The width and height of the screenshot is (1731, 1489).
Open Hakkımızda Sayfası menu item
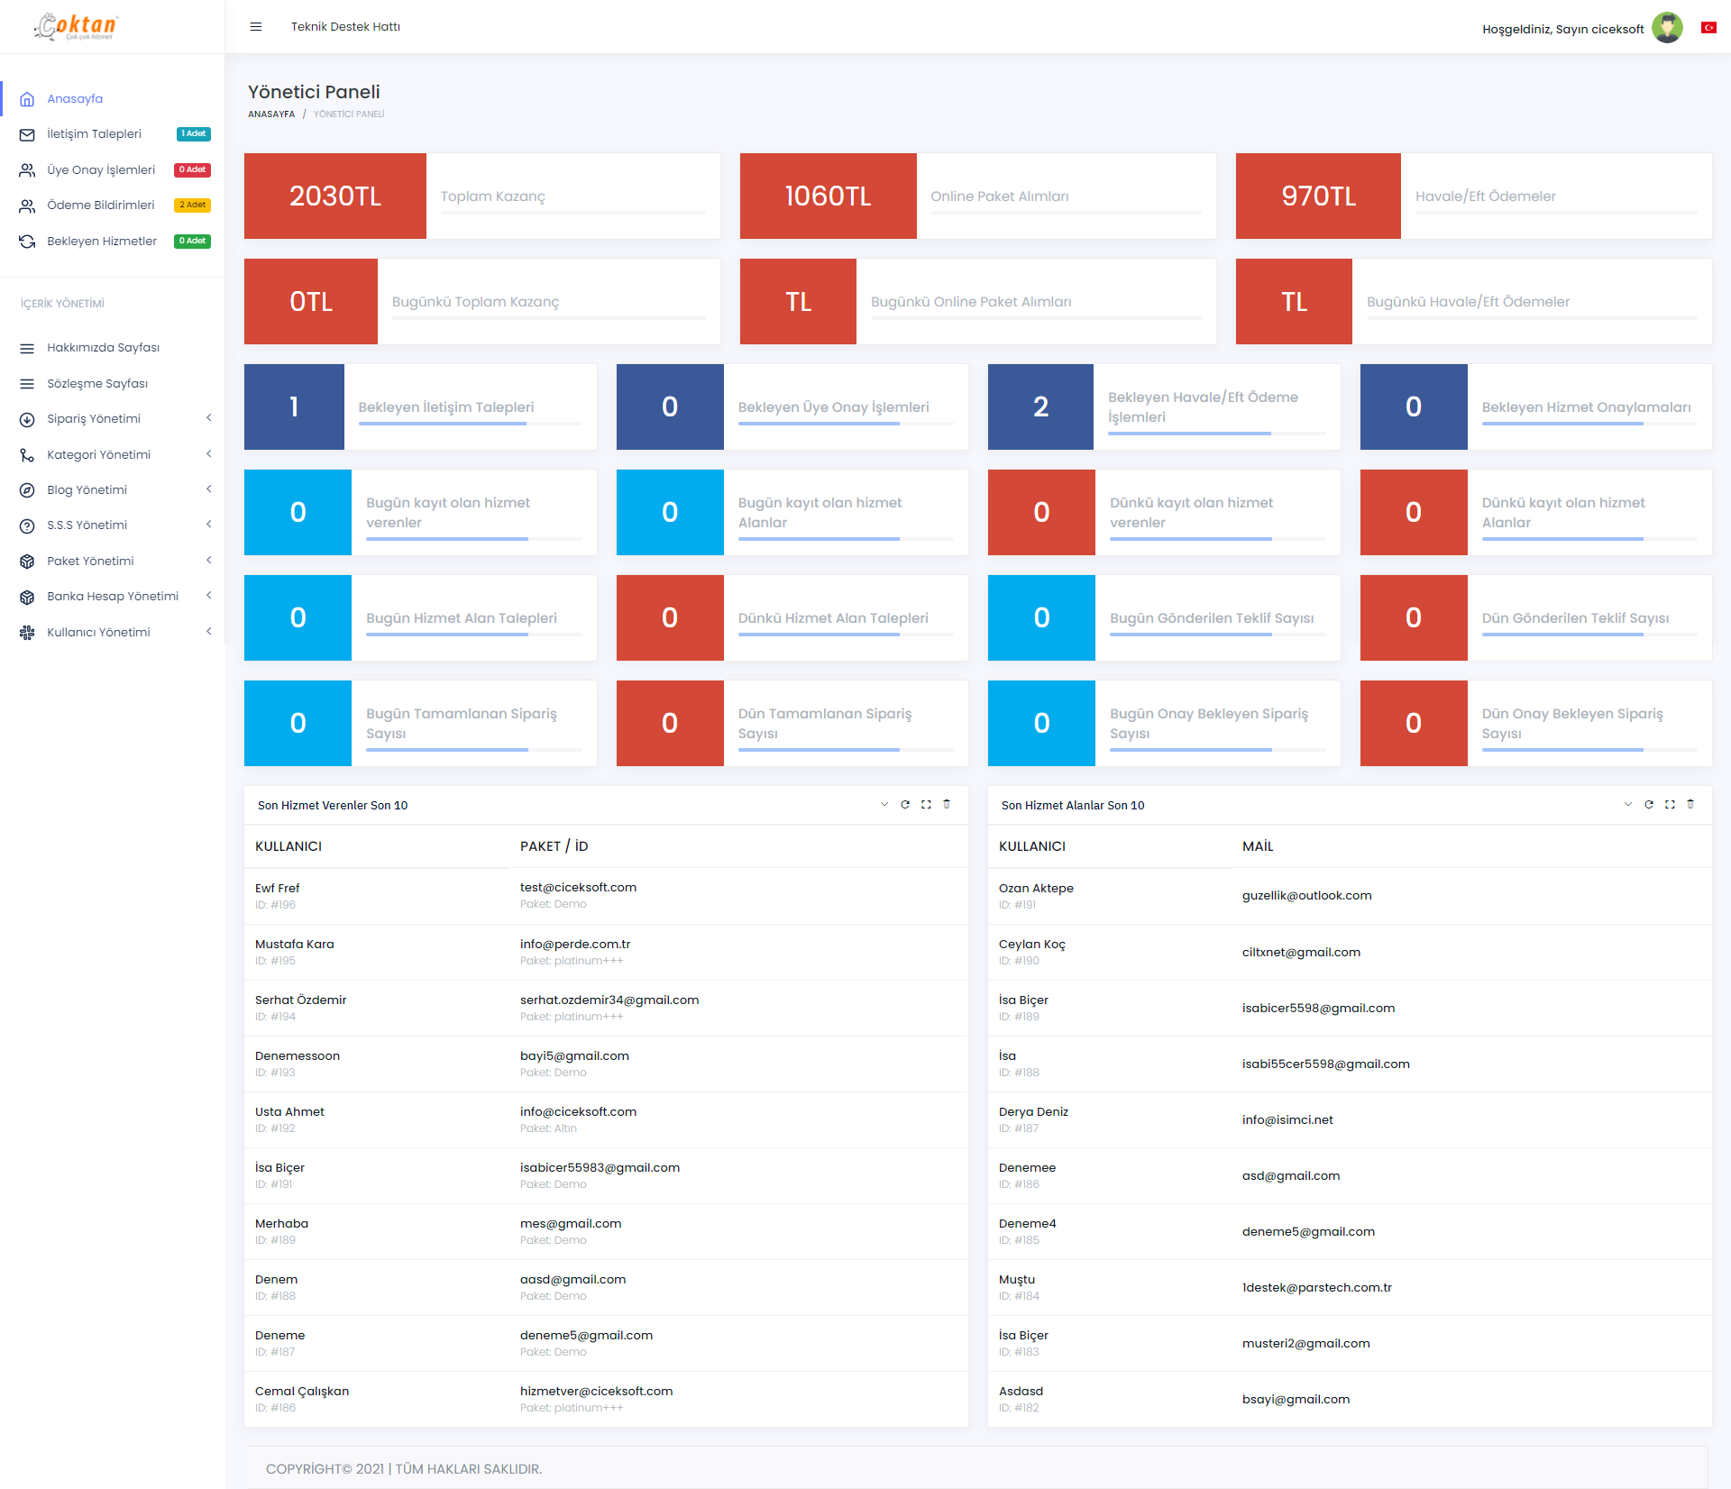coord(112,348)
